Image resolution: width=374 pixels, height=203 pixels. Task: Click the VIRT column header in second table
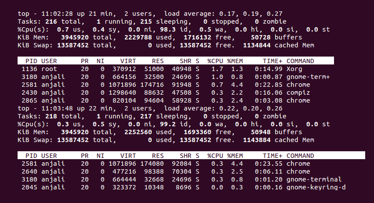tap(128, 156)
